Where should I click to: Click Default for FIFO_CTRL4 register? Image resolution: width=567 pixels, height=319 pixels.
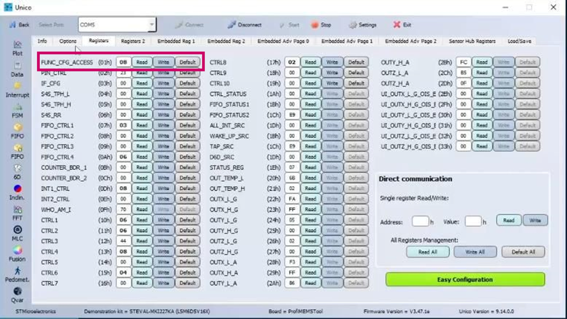[x=187, y=157]
